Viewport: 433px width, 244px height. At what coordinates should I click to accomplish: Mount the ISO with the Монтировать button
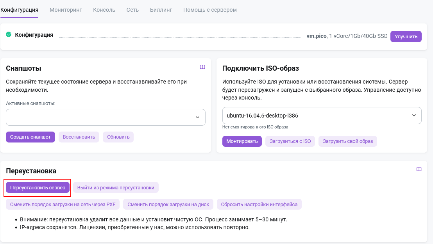point(242,141)
